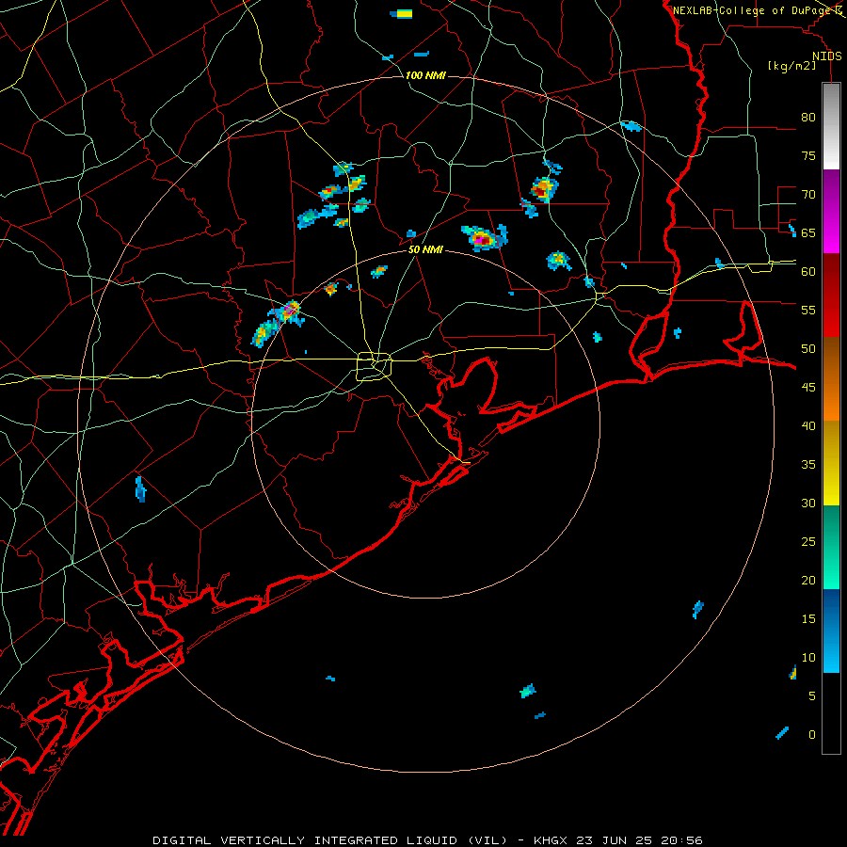Select the "15" value on the color scale
Screen dimensions: 847x847
pos(808,618)
